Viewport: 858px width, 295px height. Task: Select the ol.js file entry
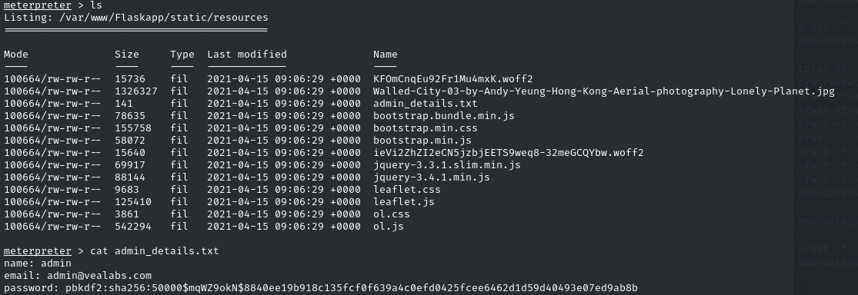click(x=389, y=226)
